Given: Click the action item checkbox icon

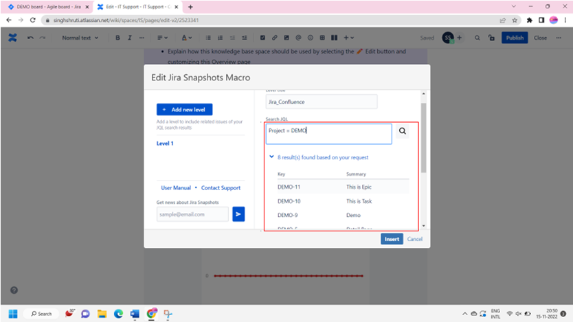Looking at the screenshot, I should click(x=262, y=38).
